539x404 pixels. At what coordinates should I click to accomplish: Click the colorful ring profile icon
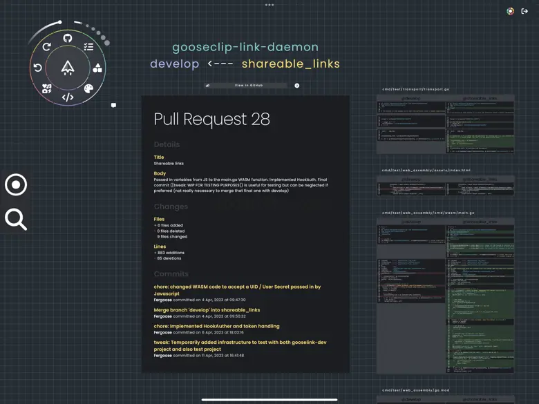coord(510,11)
